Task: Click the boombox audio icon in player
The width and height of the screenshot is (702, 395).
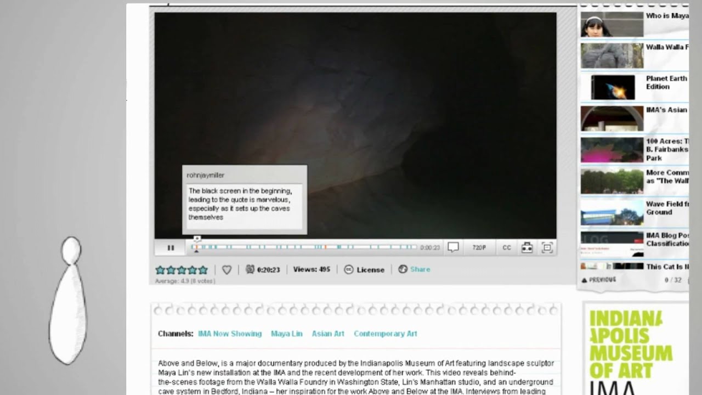Action: 527,247
